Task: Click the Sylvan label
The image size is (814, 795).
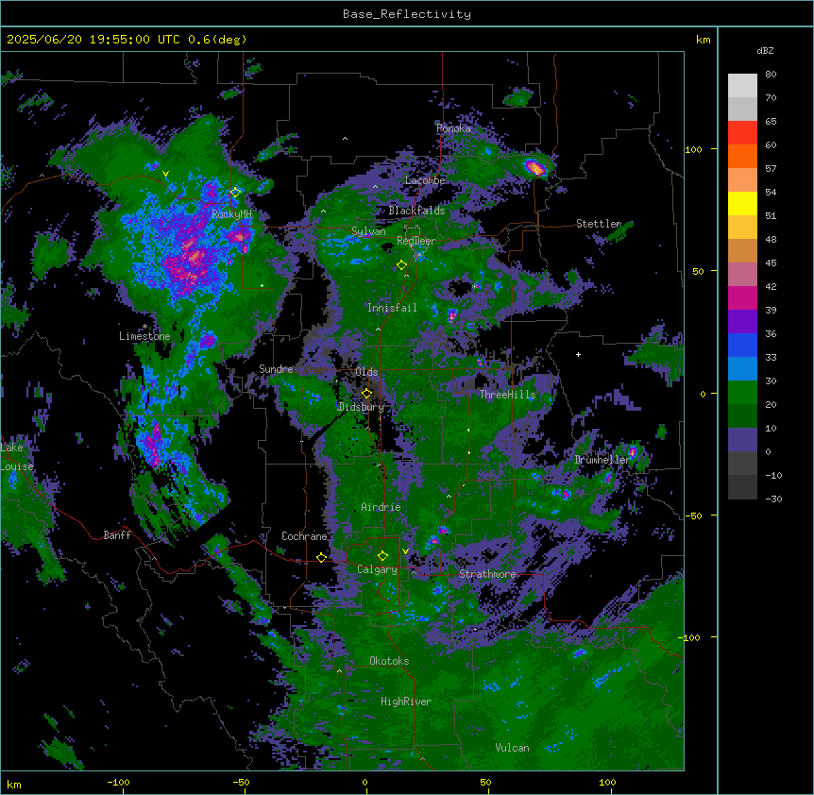Action: click(x=368, y=231)
